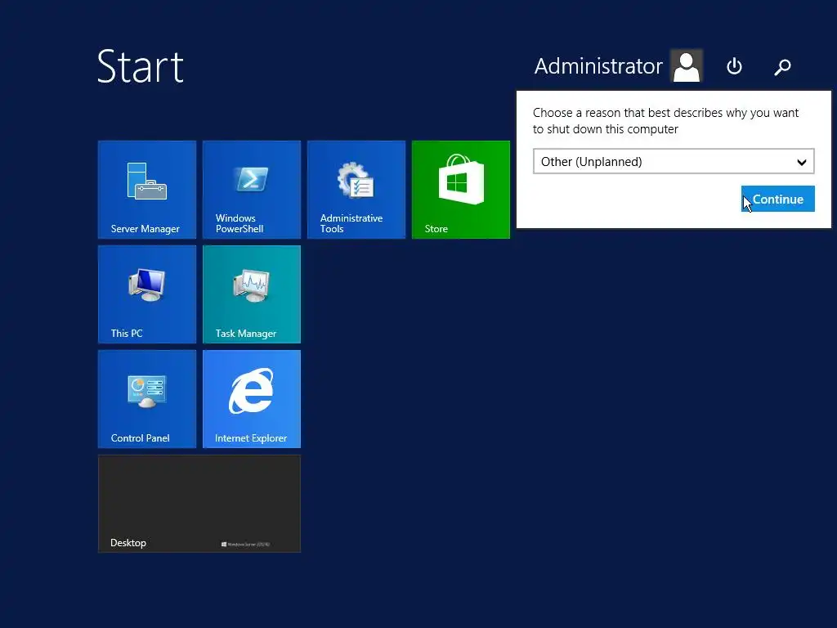Open the shutdown reason dropdown
837x628 pixels.
tap(674, 161)
